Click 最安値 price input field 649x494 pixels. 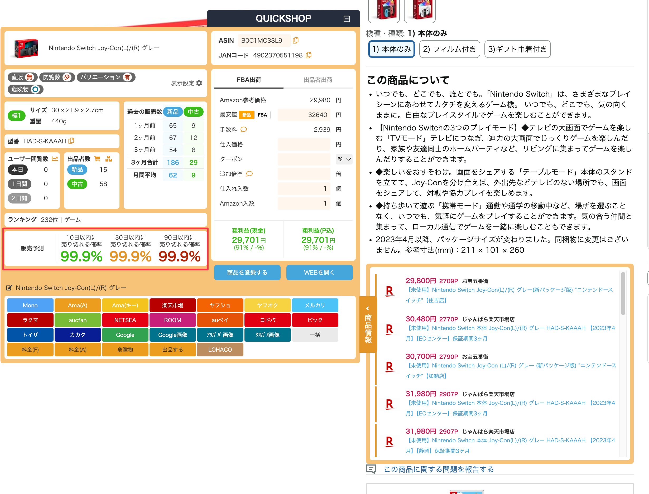tap(304, 115)
